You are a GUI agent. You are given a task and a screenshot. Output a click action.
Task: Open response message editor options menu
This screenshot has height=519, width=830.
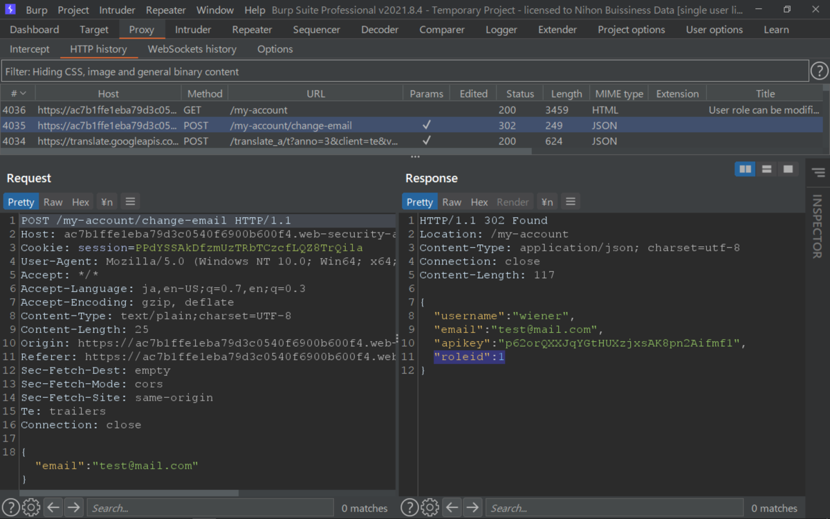570,201
